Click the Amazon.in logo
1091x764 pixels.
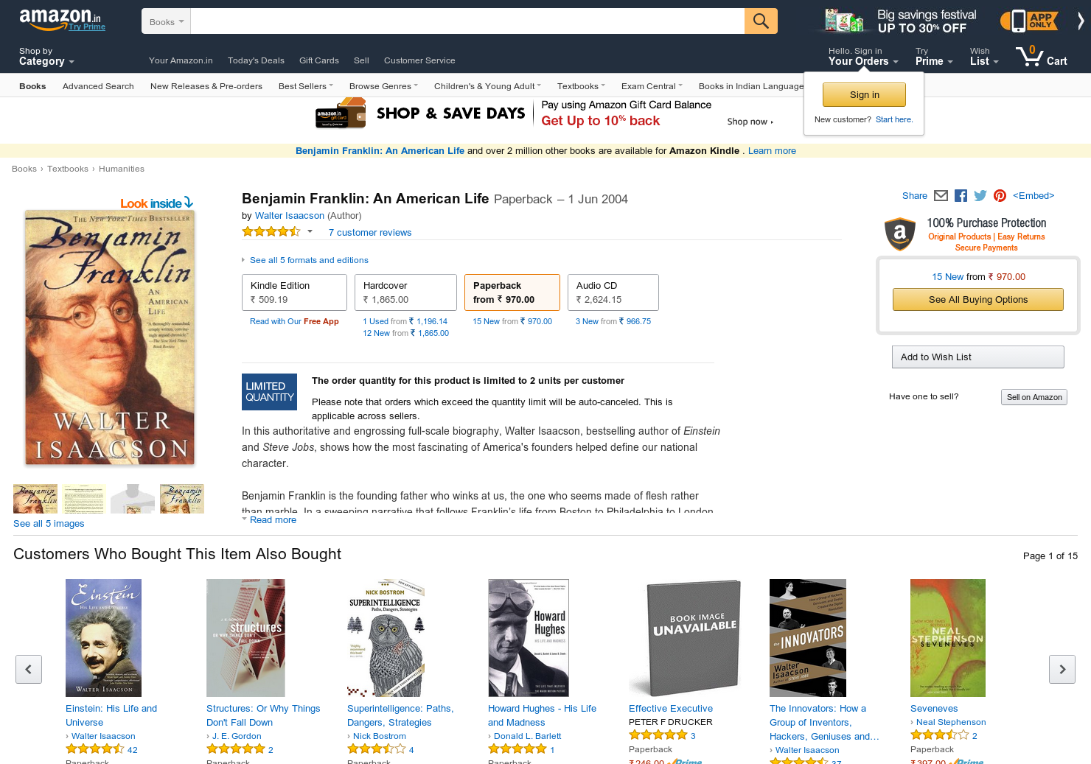click(x=60, y=18)
